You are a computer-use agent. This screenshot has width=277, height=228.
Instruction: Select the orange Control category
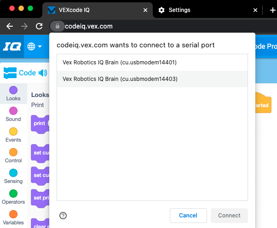[13, 155]
